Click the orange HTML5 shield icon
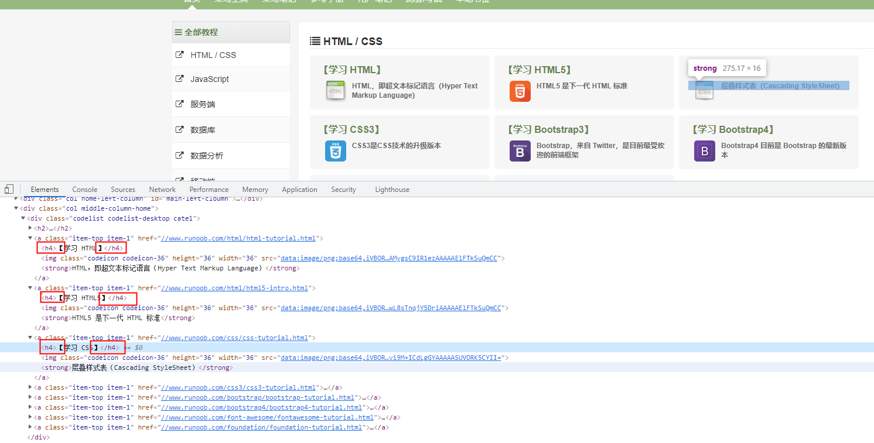This screenshot has width=874, height=443. (x=520, y=91)
